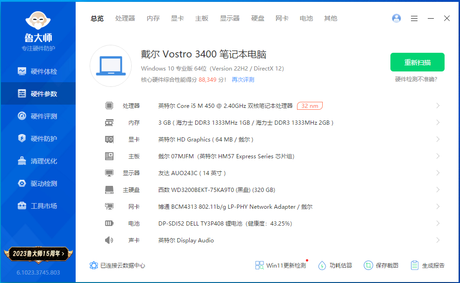The height and width of the screenshot is (283, 460).
Task: Expand the 声卡 Display Audio row chevron
Action: tap(438, 240)
